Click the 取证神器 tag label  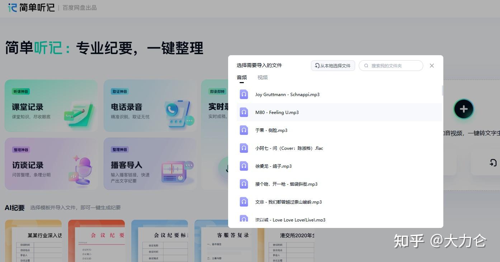click(120, 91)
